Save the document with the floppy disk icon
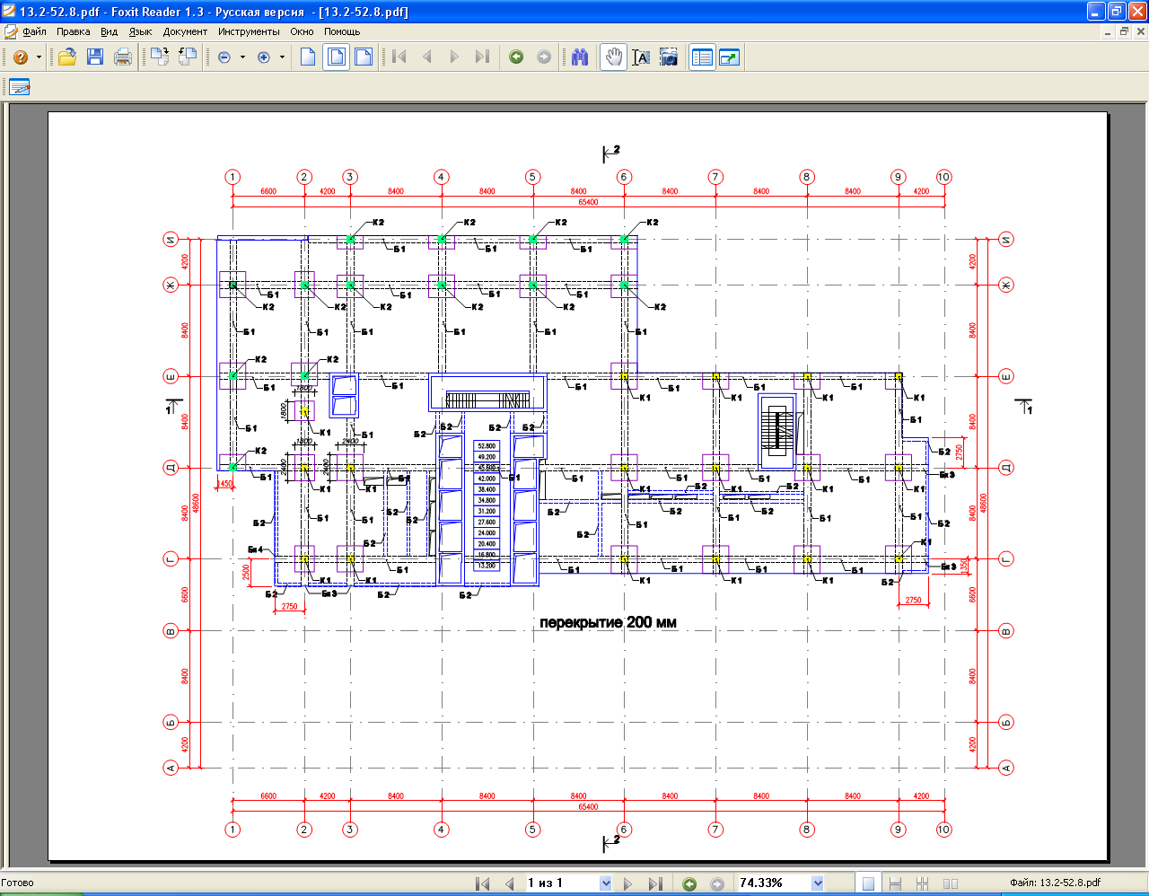The image size is (1149, 896). point(95,57)
